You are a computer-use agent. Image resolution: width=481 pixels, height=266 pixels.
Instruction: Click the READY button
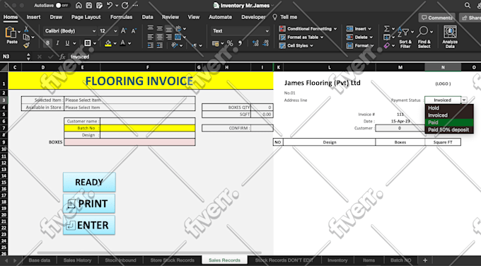pyautogui.click(x=89, y=183)
